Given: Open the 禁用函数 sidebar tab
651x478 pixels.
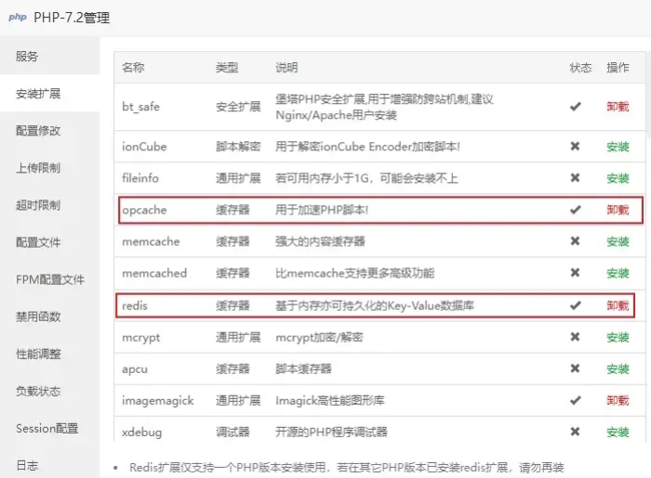Looking at the screenshot, I should tap(39, 317).
